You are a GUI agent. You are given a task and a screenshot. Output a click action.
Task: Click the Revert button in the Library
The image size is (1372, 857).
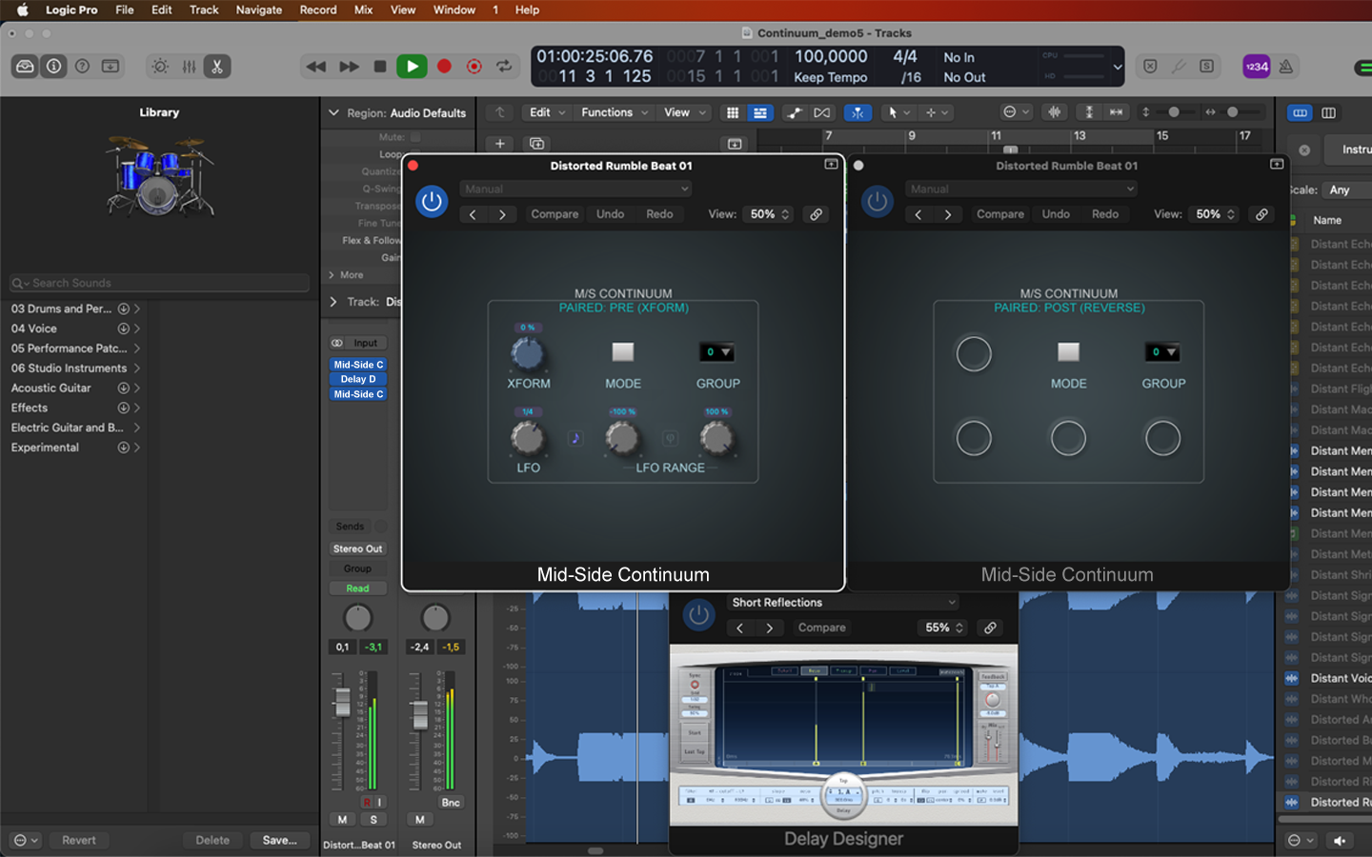[79, 840]
